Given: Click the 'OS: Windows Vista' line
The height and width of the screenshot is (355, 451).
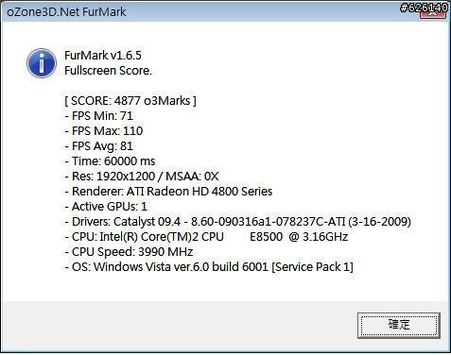Looking at the screenshot, I should 209,267.
